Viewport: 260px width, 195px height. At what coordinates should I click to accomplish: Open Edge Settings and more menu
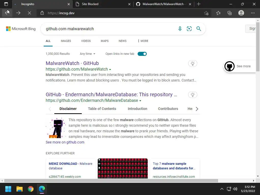(x=253, y=13)
